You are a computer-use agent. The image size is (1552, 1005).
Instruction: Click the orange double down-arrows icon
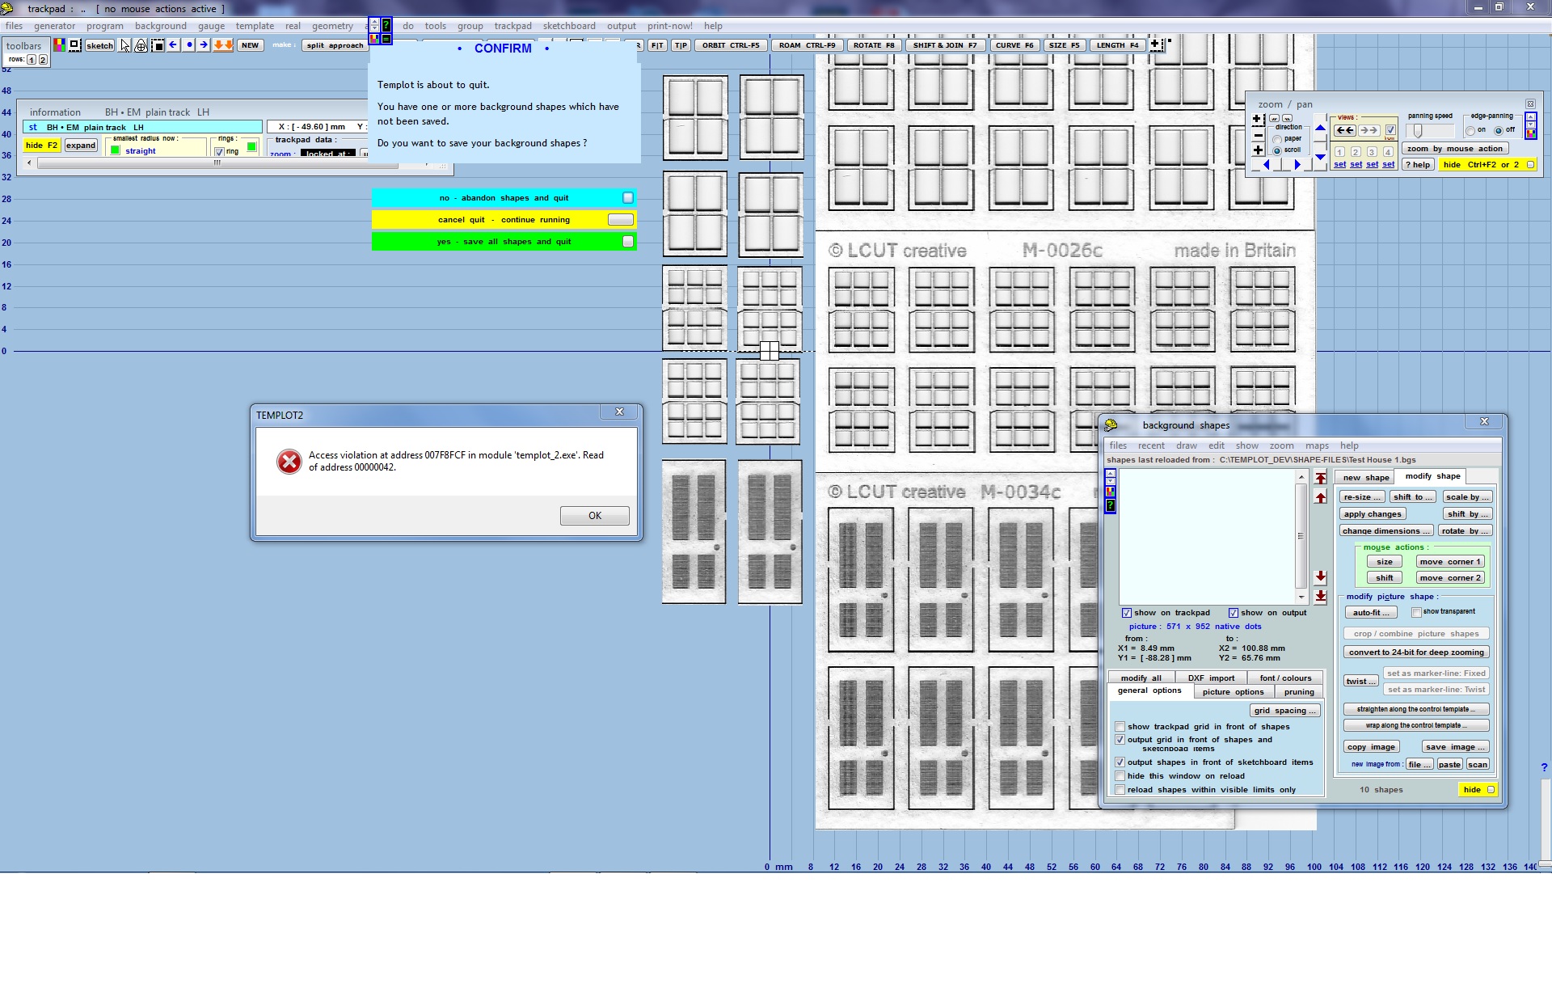[223, 45]
